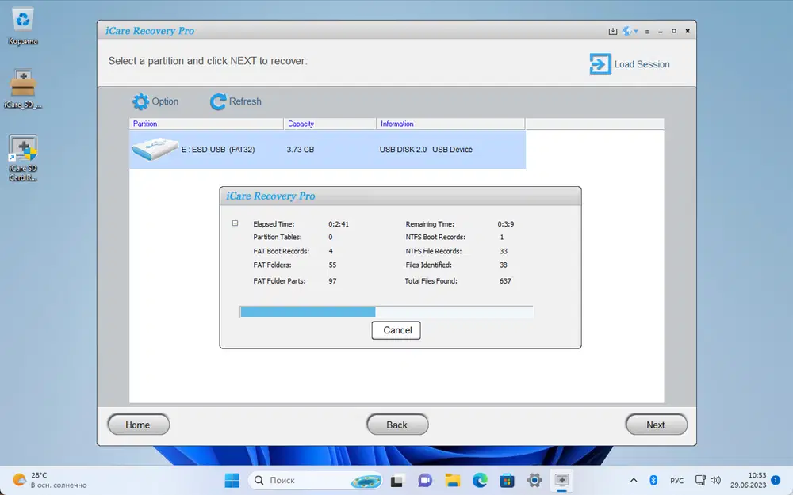The image size is (793, 495).
Task: Select the E: ESD-USB drive icon
Action: (155, 149)
